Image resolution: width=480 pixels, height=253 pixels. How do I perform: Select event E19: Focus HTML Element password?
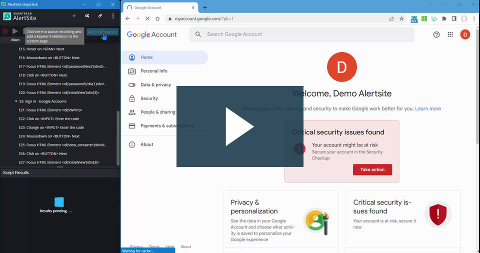[62, 84]
